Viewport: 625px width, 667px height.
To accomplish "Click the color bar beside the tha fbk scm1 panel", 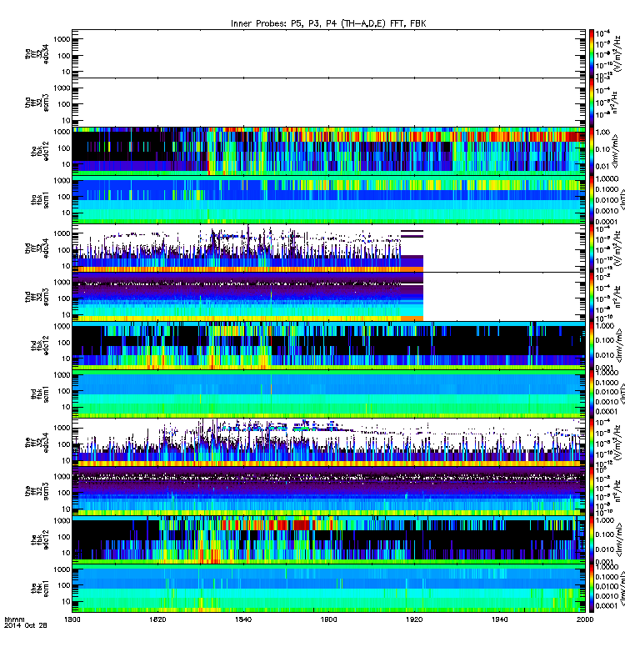I will (x=592, y=200).
